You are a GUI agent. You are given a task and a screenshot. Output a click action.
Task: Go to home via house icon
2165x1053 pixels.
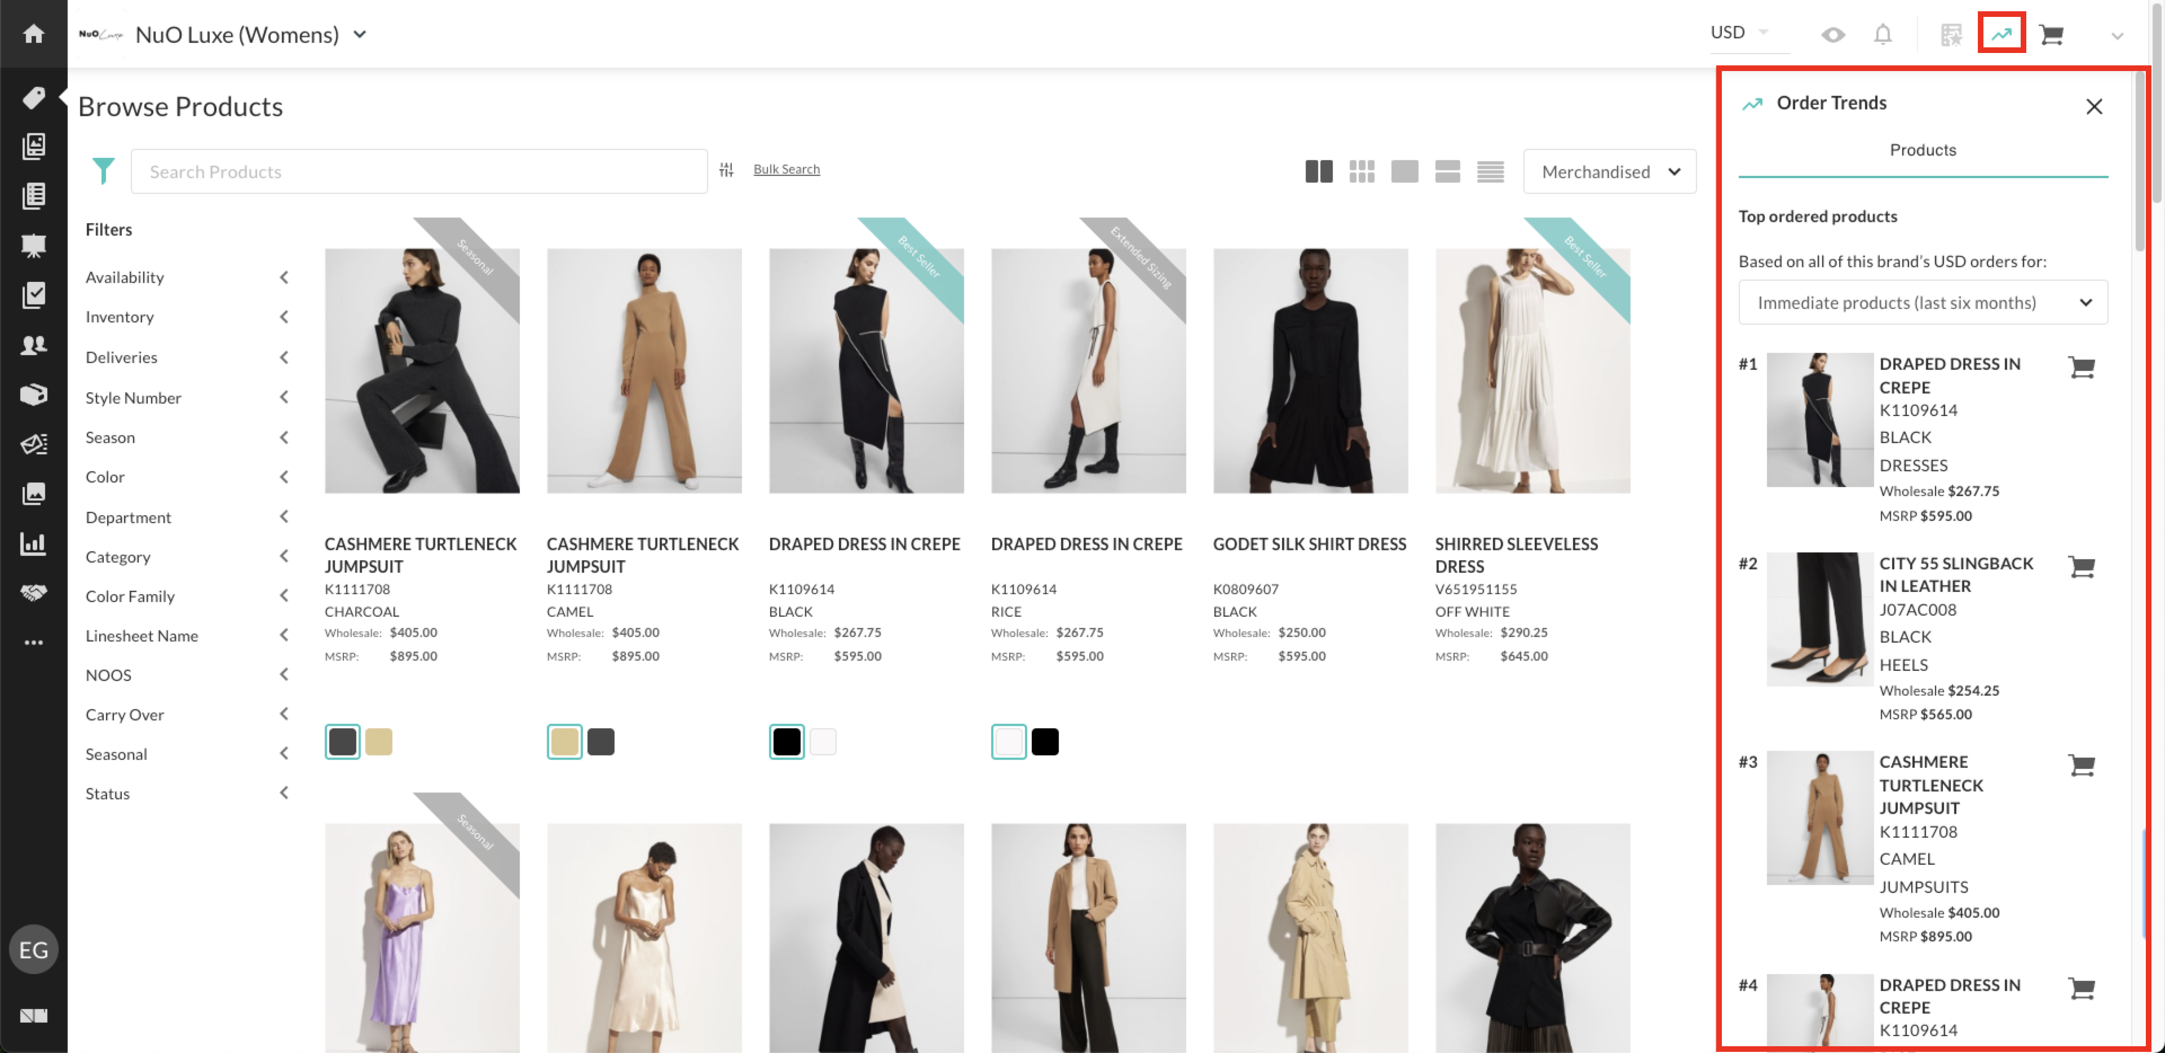(x=34, y=34)
